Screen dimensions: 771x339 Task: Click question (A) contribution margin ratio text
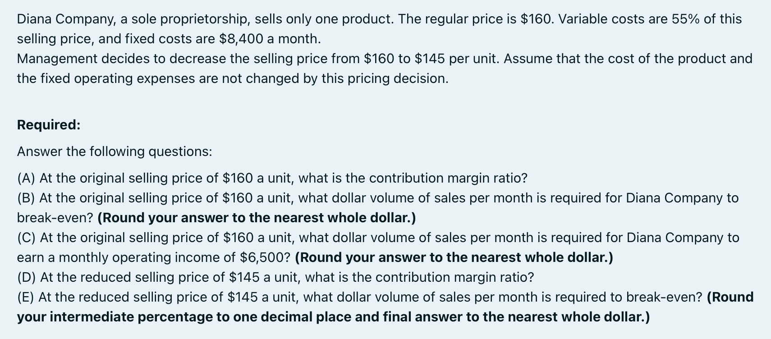[272, 178]
